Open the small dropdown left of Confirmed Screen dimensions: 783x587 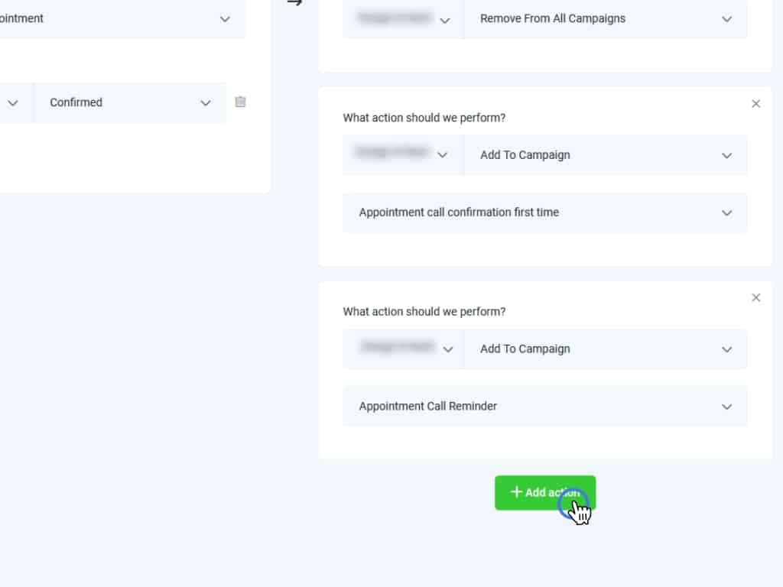pos(14,102)
